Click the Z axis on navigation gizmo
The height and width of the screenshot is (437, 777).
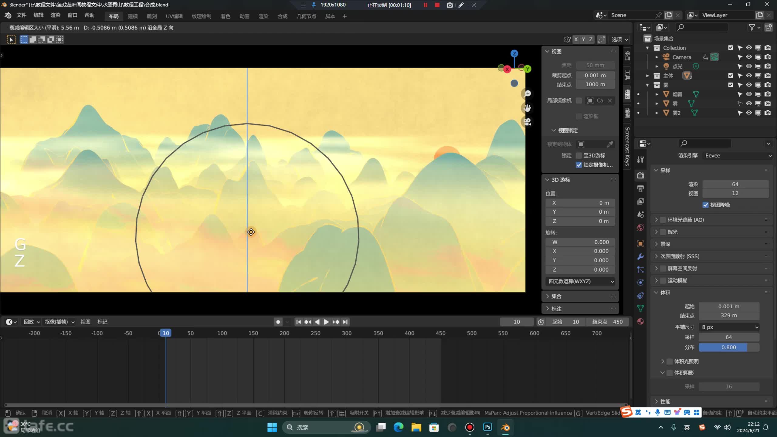pyautogui.click(x=514, y=54)
